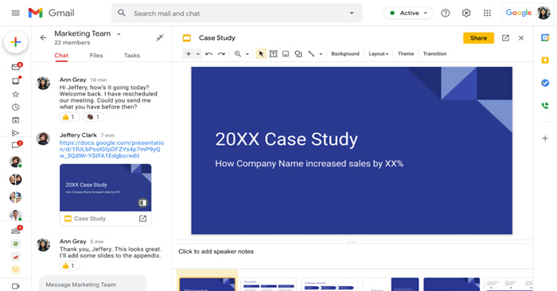The height and width of the screenshot is (291, 557).
Task: Open the Gmail main menu hamburger
Action: (16, 14)
